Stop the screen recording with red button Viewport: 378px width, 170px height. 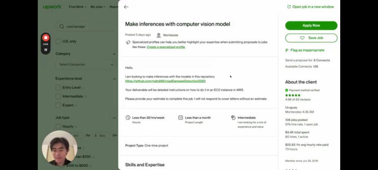point(46,38)
